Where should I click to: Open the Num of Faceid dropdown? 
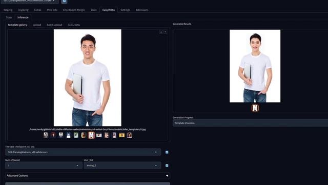click(x=44, y=165)
